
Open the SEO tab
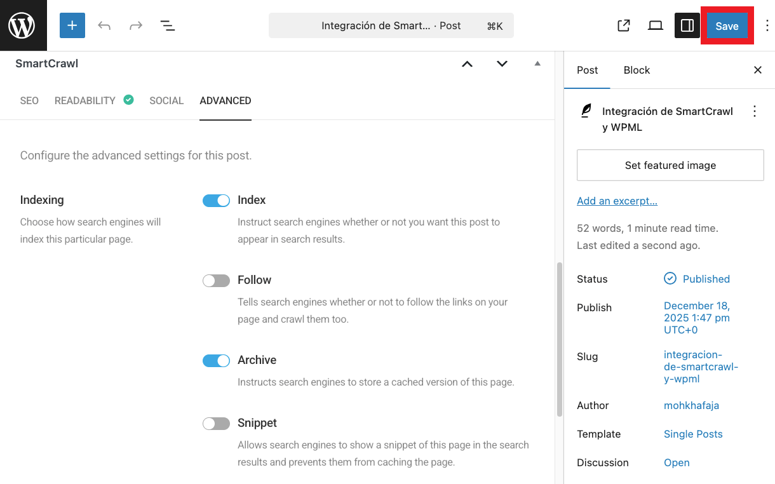29,100
